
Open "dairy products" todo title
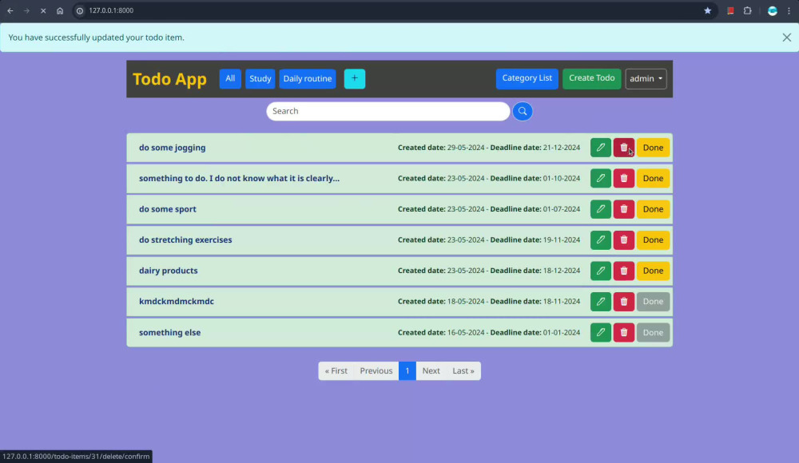click(168, 271)
